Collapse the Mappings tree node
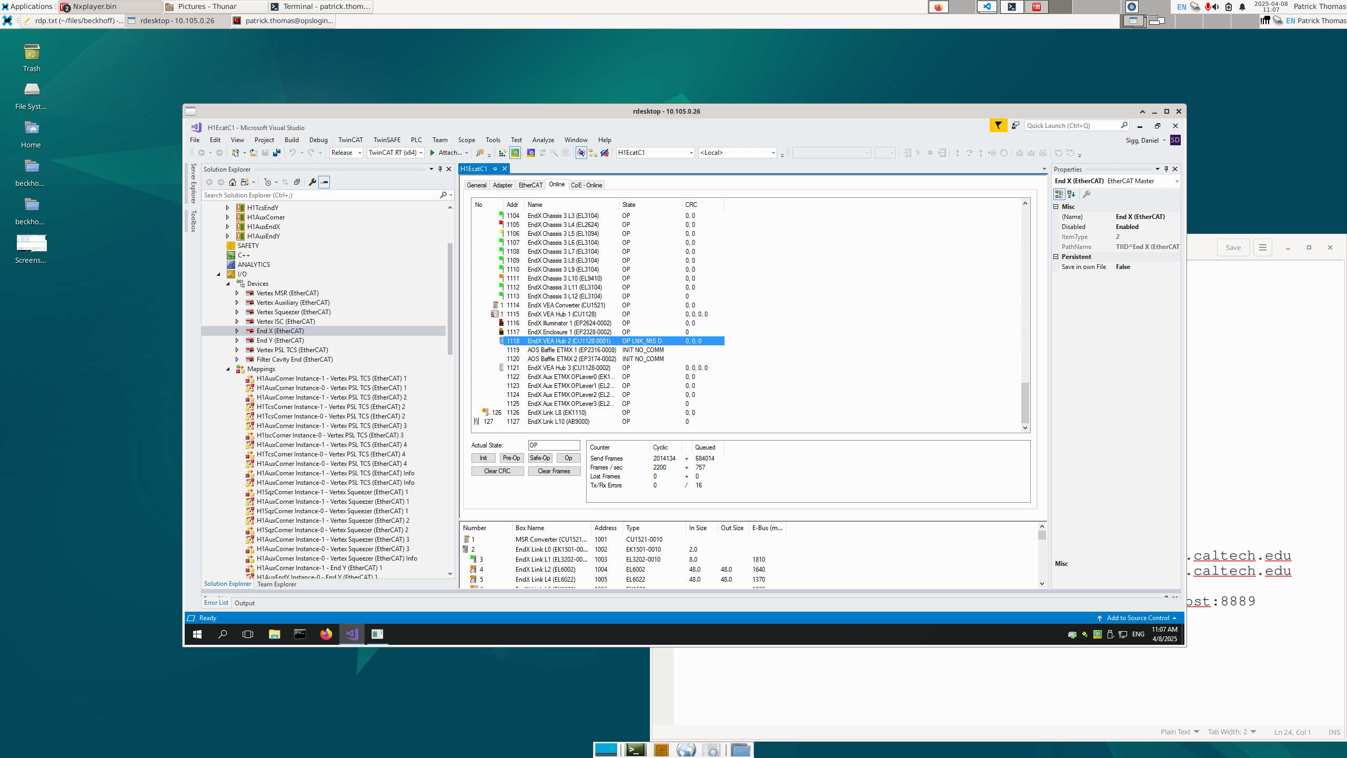1347x758 pixels. point(228,369)
